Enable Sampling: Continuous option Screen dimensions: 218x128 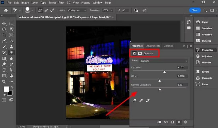pyautogui.click(x=40, y=10)
